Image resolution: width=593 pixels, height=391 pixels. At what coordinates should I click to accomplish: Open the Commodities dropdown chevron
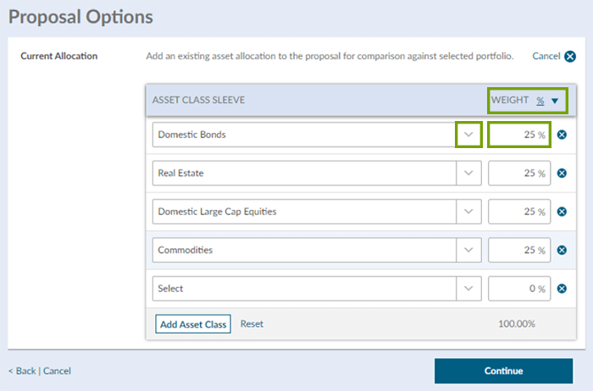pos(468,251)
